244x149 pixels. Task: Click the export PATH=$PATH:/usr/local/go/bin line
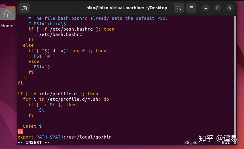(65, 137)
